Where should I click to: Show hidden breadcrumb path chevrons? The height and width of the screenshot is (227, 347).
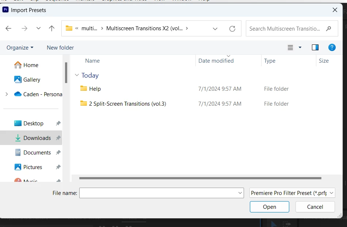(x=77, y=28)
